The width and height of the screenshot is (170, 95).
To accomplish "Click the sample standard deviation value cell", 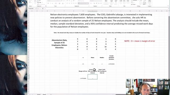I will point(111,64).
